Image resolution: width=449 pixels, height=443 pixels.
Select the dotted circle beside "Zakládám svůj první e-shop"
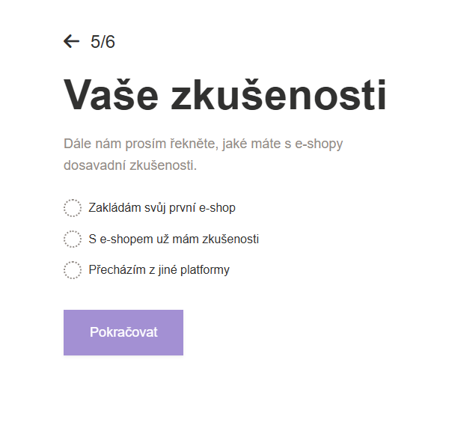[73, 208]
